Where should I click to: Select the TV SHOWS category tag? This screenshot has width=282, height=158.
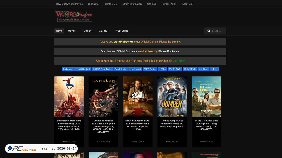175,69
